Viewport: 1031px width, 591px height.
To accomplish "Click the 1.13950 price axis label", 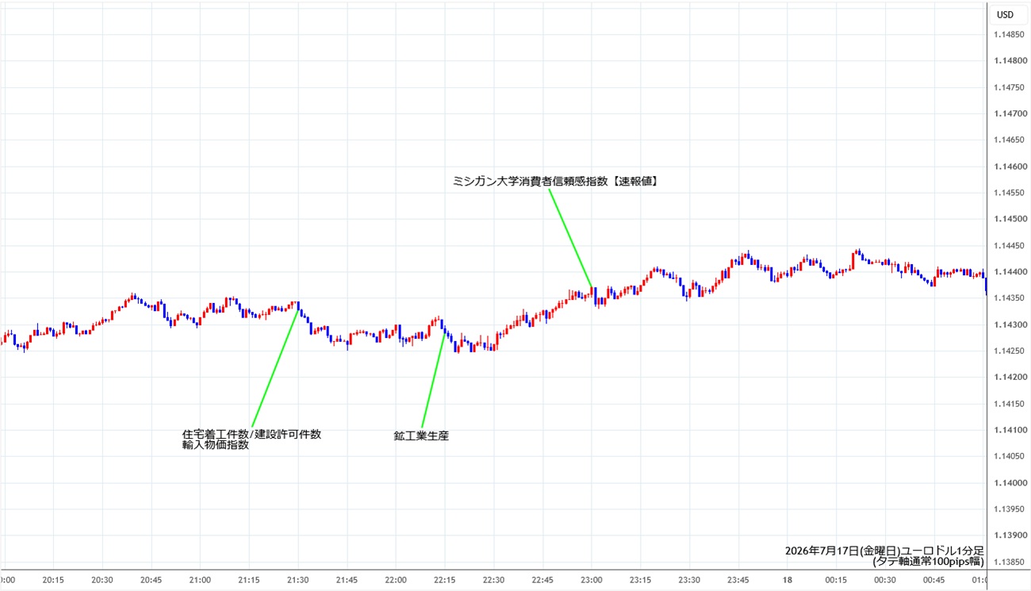I will 1008,508.
